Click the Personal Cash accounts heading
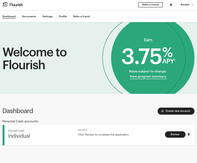 point(20,121)
